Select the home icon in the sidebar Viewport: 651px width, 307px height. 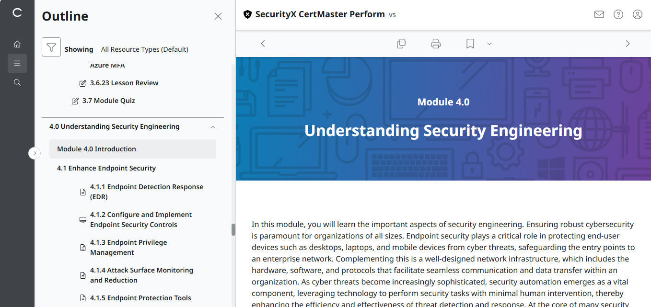pos(17,44)
